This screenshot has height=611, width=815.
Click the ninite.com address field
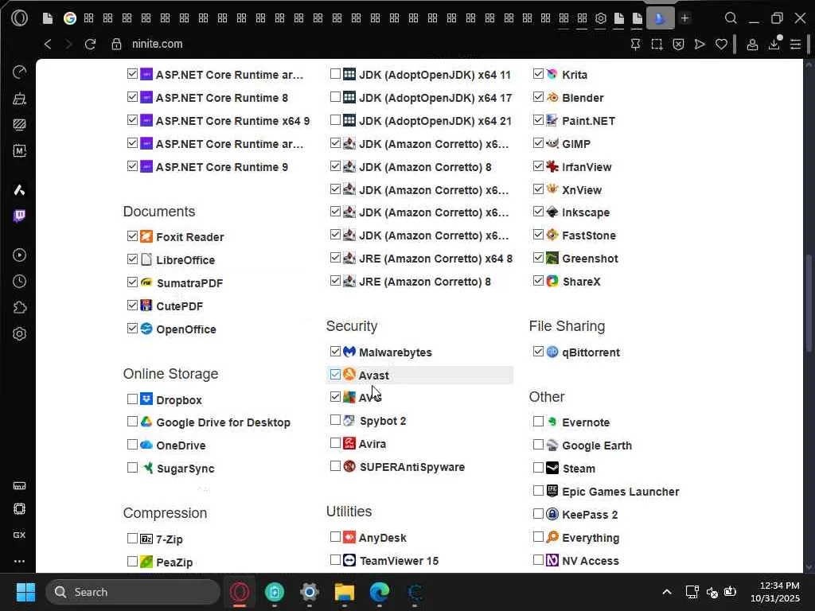(157, 45)
